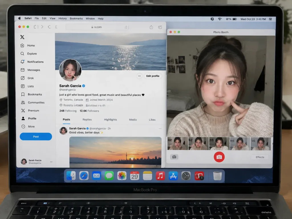292x219 pixels.
Task: Open the Bookmarks menu in menu bar
Action: click(x=76, y=19)
